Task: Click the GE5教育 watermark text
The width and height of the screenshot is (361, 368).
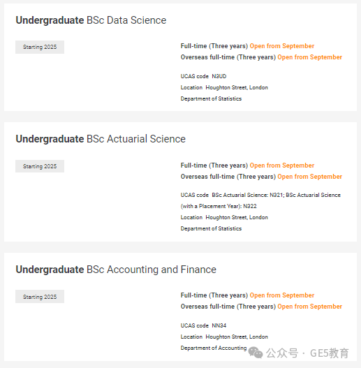Action: coord(330,353)
